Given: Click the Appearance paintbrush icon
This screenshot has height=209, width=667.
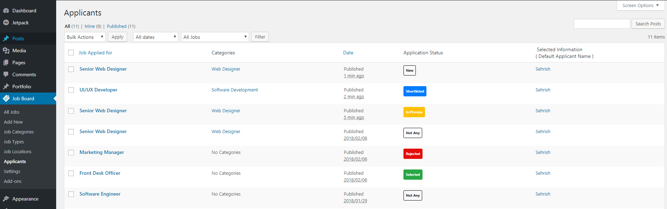Looking at the screenshot, I should click(6, 199).
